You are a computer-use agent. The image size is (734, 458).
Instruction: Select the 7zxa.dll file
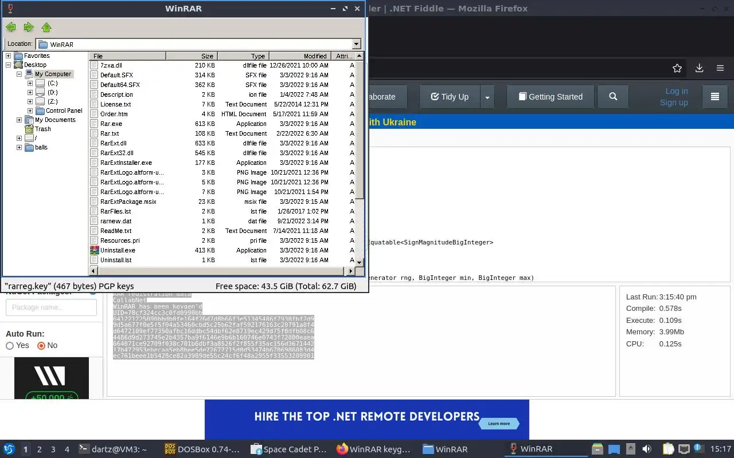coord(111,65)
